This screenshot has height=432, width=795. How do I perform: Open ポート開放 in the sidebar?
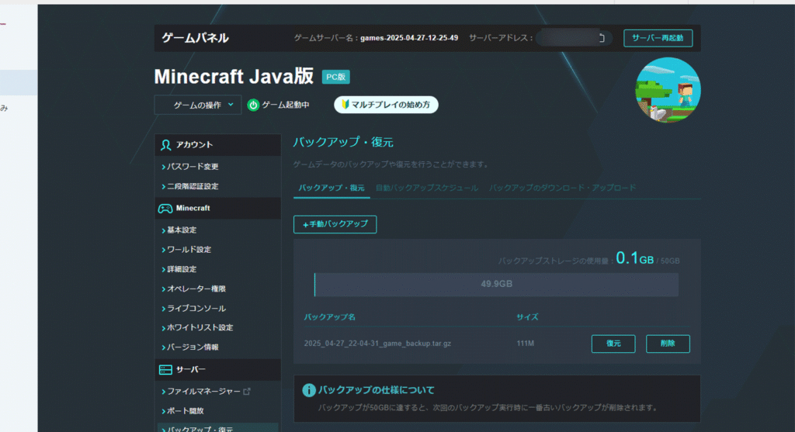pos(185,411)
